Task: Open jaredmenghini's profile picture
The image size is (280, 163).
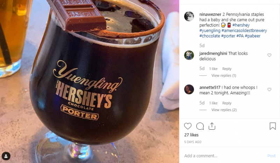Action: pyautogui.click(x=189, y=55)
